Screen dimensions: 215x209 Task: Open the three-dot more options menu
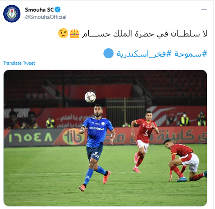(204, 9)
